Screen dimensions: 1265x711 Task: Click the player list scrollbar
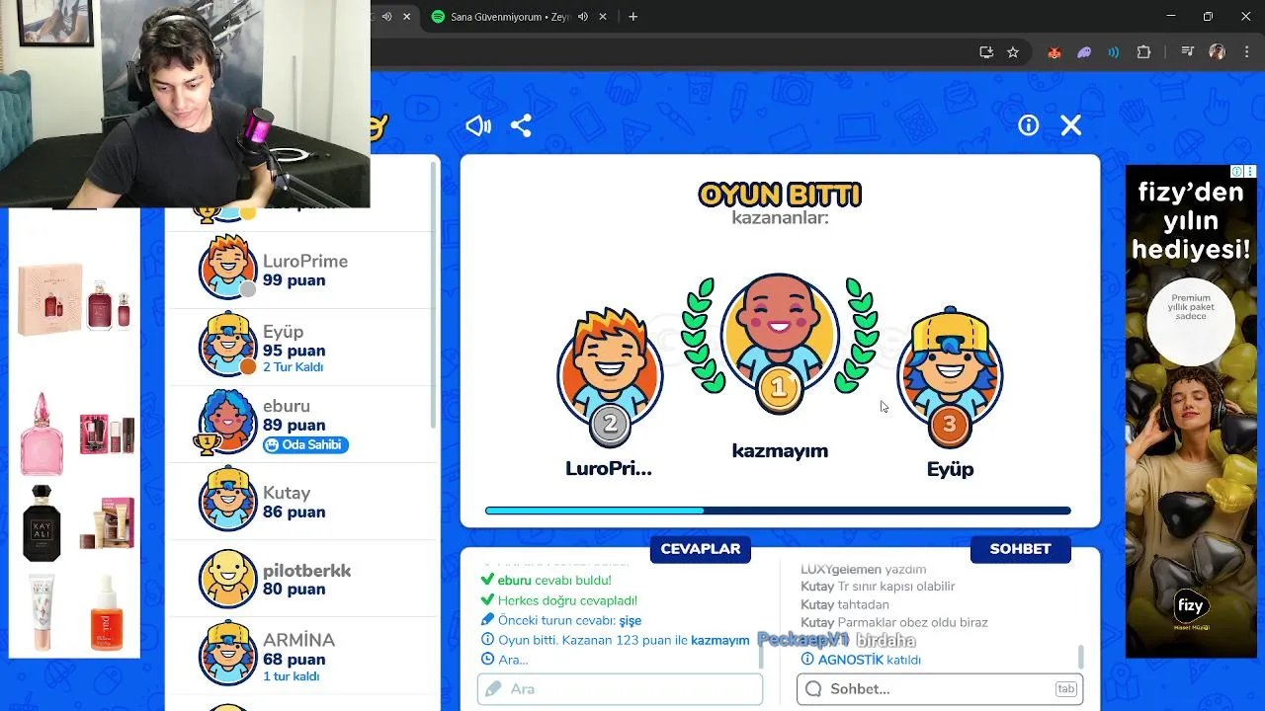433,296
